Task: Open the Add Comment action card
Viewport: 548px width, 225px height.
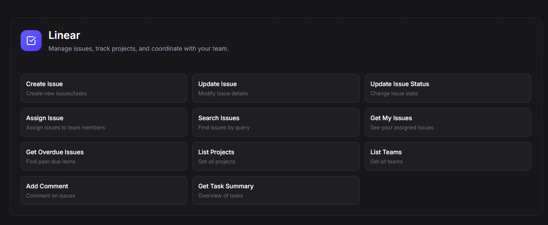Action: [x=103, y=190]
